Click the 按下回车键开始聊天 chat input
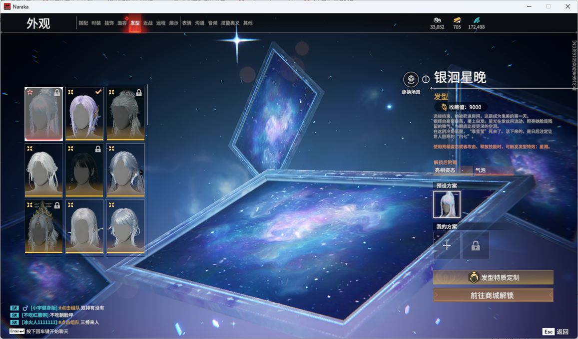This screenshot has height=339, width=578. click(47, 332)
